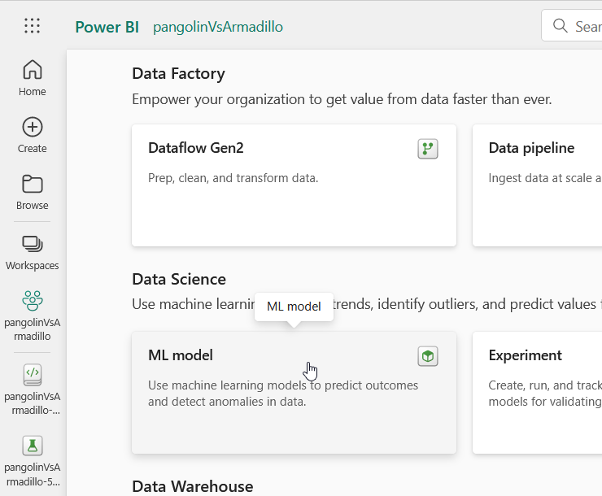Viewport: 602px width, 496px height.
Task: Select the ML model card title
Action: tap(181, 355)
